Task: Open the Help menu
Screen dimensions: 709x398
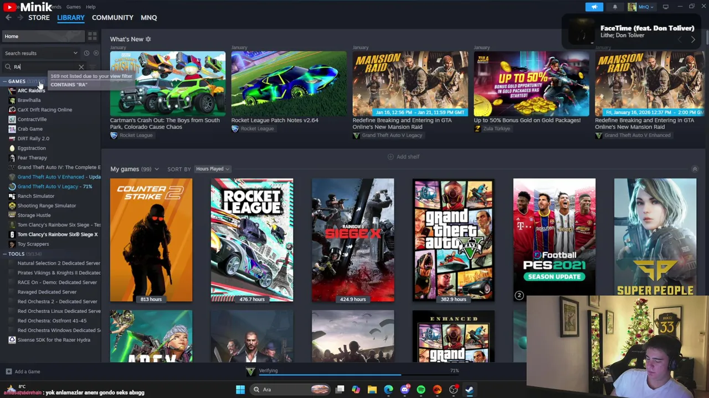Action: pyautogui.click(x=90, y=7)
